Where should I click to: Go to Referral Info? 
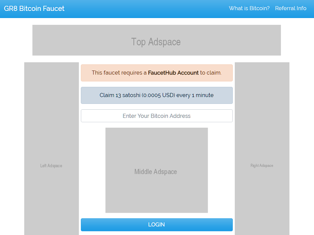[290, 8]
